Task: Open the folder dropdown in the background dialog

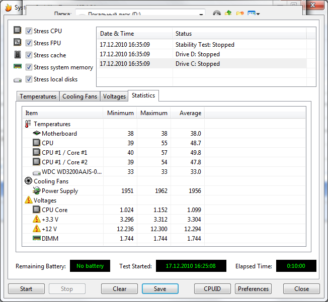Action: [201, 14]
